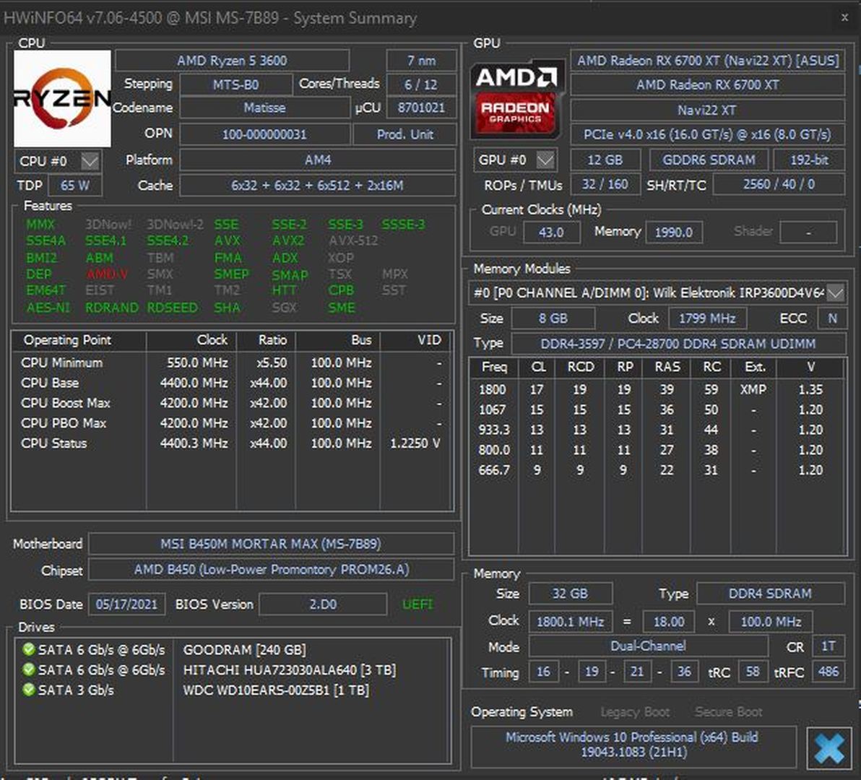This screenshot has height=780, width=861.
Task: Click the Ryzen CPU logo image
Action: click(62, 98)
